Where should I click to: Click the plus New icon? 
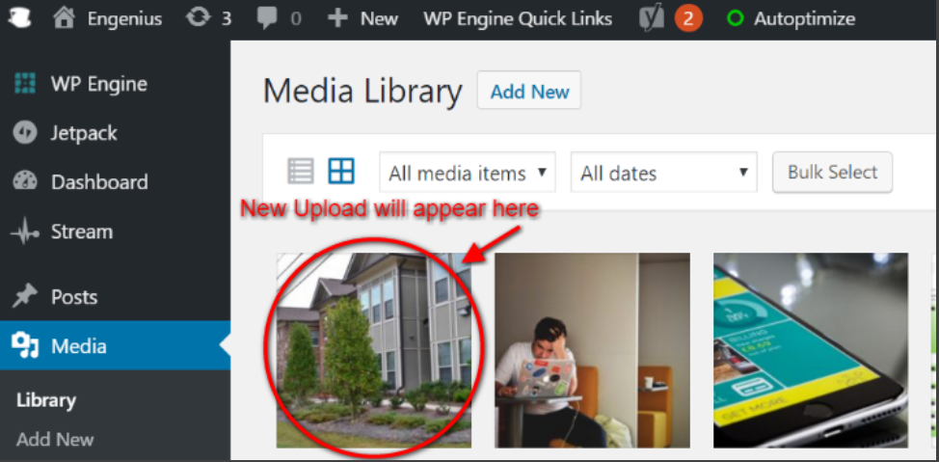(337, 18)
